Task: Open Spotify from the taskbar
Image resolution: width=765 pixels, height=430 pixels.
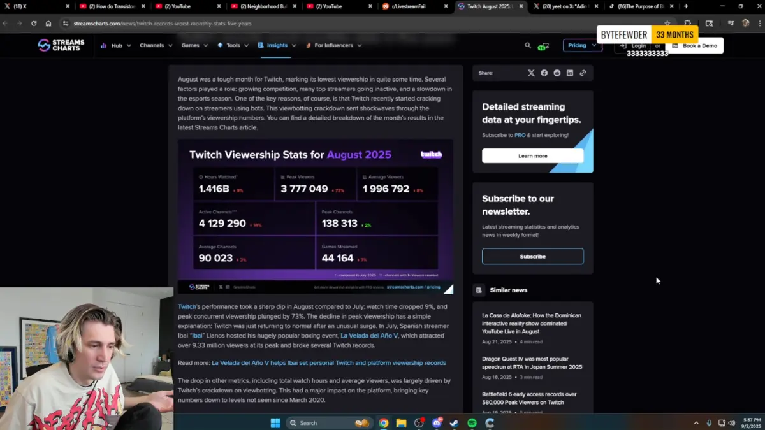Action: [x=472, y=423]
